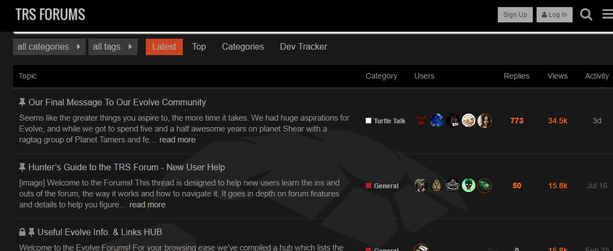Open the General category in Hunter's Guide row

click(x=382, y=186)
